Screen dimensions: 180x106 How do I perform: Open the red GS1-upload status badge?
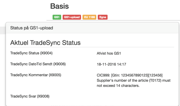(72, 17)
